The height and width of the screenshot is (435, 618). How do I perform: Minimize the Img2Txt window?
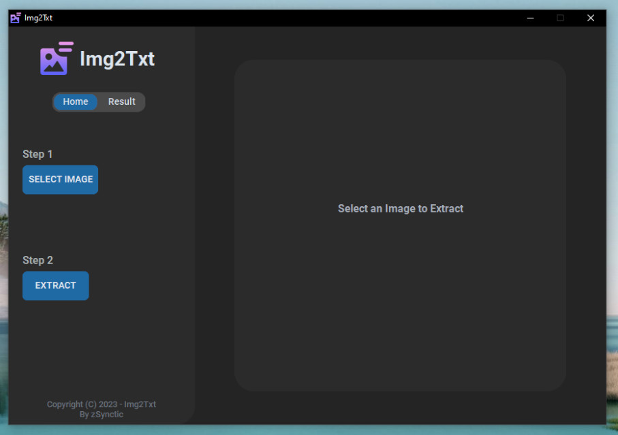click(530, 18)
